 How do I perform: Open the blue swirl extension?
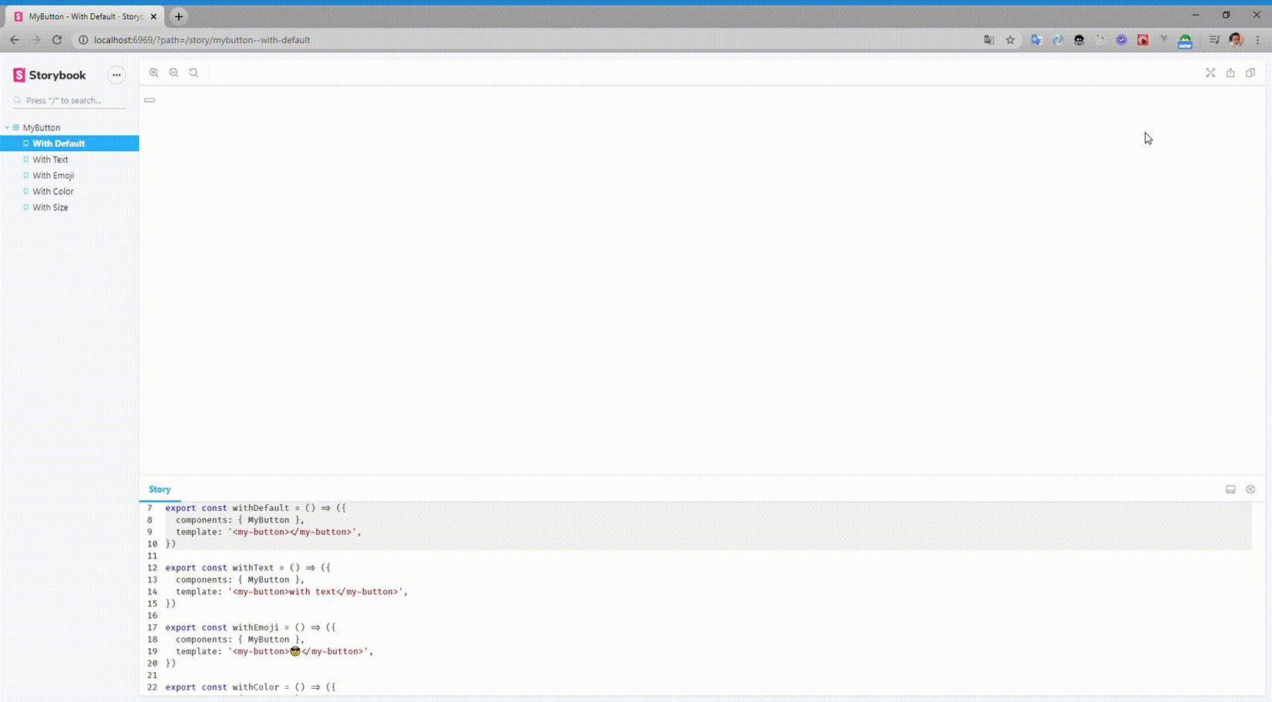coord(1058,40)
